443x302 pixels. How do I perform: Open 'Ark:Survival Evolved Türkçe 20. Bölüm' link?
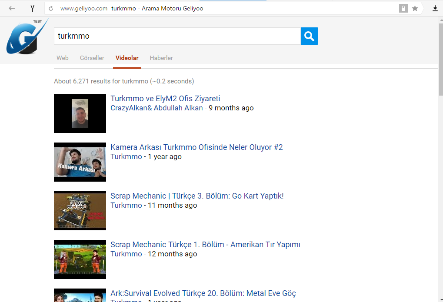click(203, 293)
